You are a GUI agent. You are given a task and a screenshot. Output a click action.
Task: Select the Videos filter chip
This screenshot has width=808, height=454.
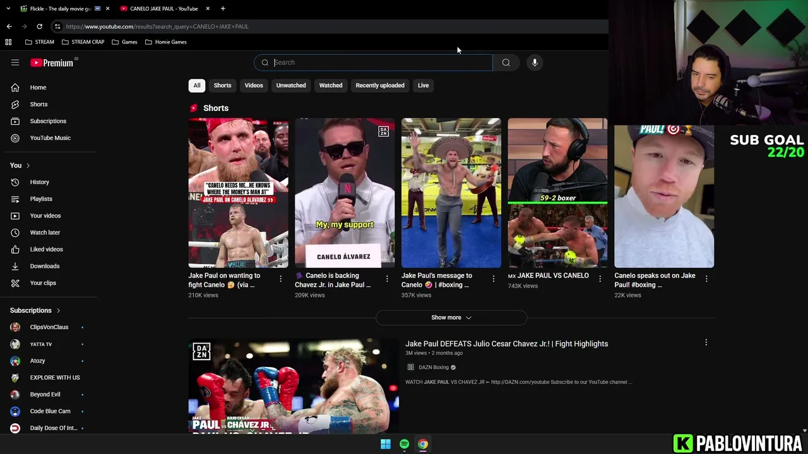click(x=254, y=86)
